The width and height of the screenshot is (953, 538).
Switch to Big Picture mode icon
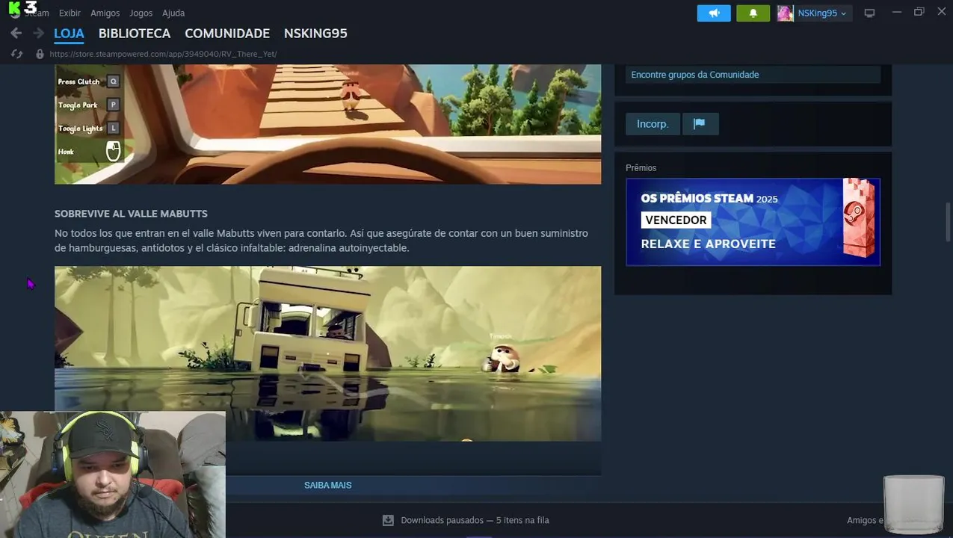[869, 13]
